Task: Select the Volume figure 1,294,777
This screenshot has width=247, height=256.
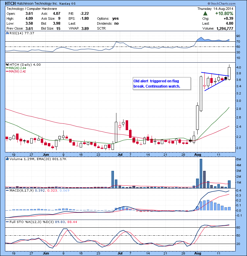Action: pyautogui.click(x=225, y=29)
